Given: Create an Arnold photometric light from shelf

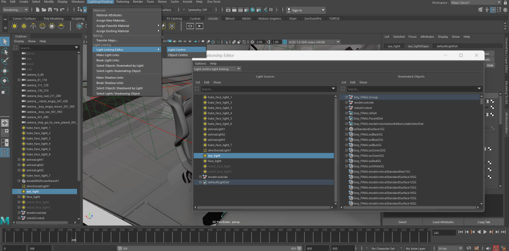Looking at the screenshot, I should click(33, 26).
